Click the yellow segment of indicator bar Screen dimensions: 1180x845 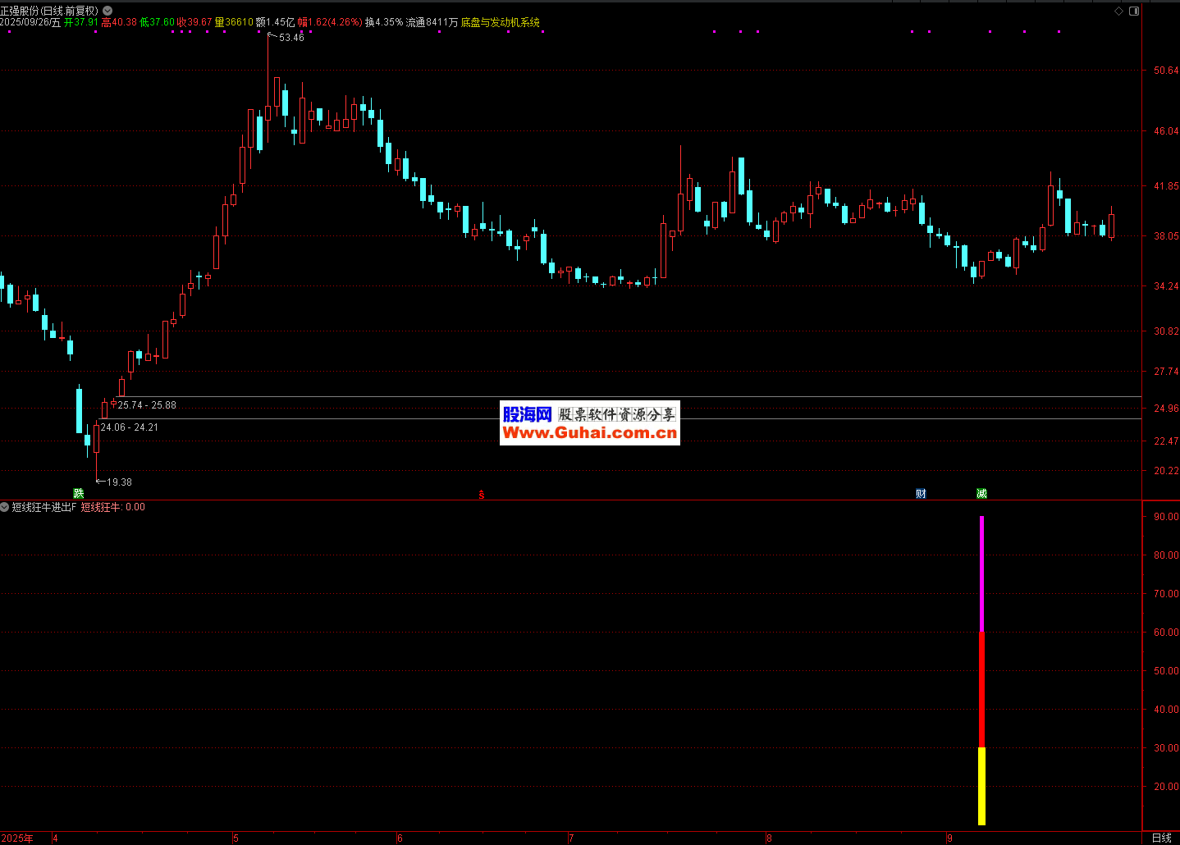click(x=981, y=785)
